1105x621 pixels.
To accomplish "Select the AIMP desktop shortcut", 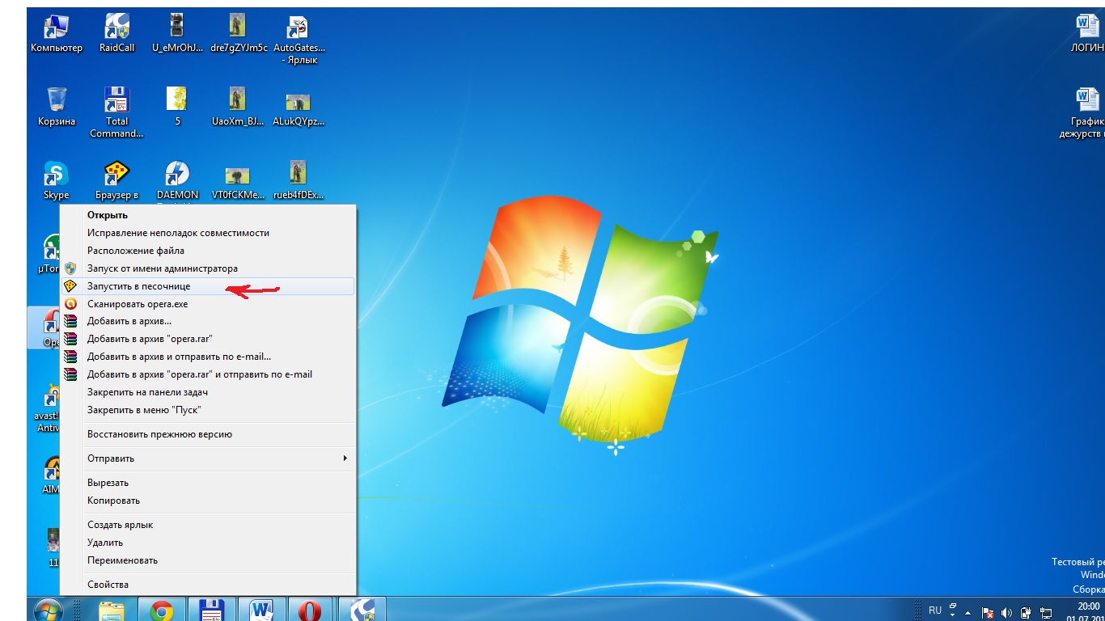I will [x=50, y=475].
